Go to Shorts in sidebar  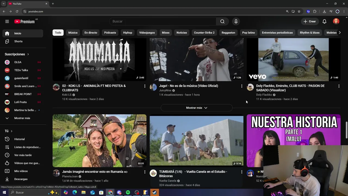(23, 41)
